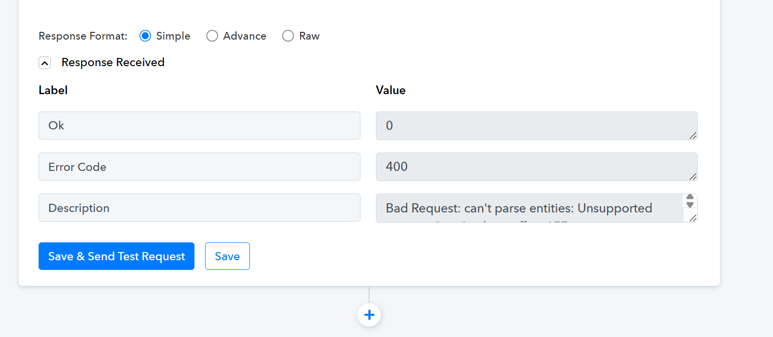Image resolution: width=773 pixels, height=337 pixels.
Task: Click the Label column heading
Action: (53, 90)
